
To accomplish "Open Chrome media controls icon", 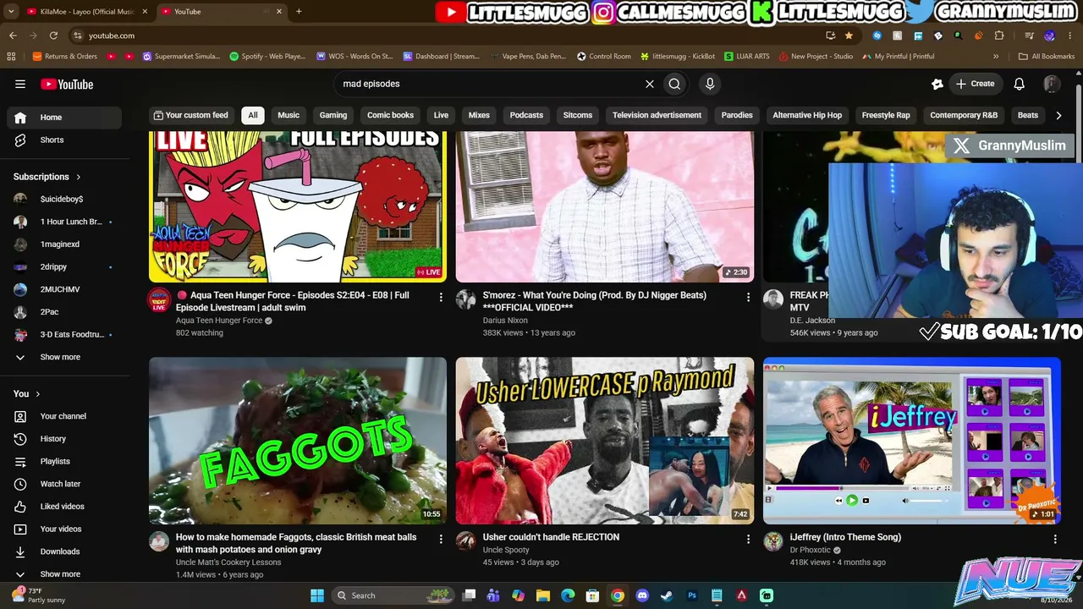I will click(x=1029, y=36).
